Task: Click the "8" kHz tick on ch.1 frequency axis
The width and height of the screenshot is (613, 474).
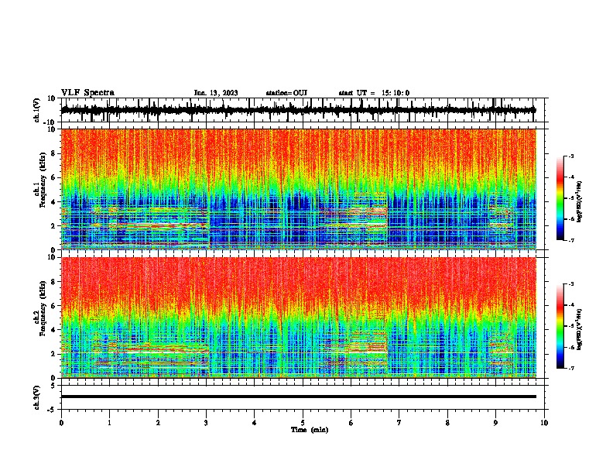Action: (x=53, y=153)
